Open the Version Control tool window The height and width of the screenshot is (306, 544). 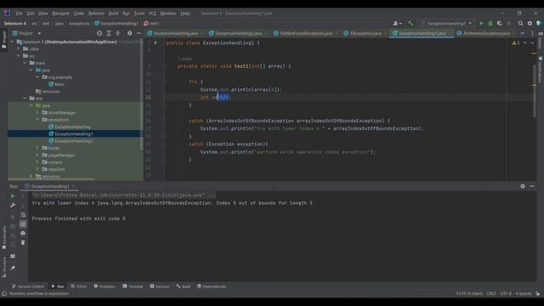28,286
